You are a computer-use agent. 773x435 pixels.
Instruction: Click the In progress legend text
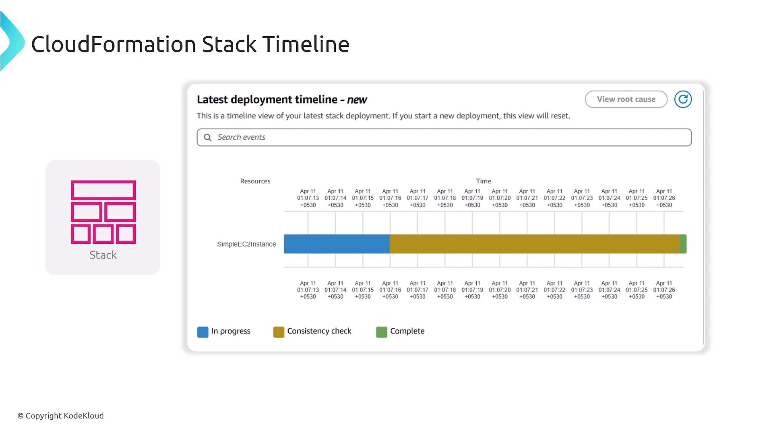point(231,331)
